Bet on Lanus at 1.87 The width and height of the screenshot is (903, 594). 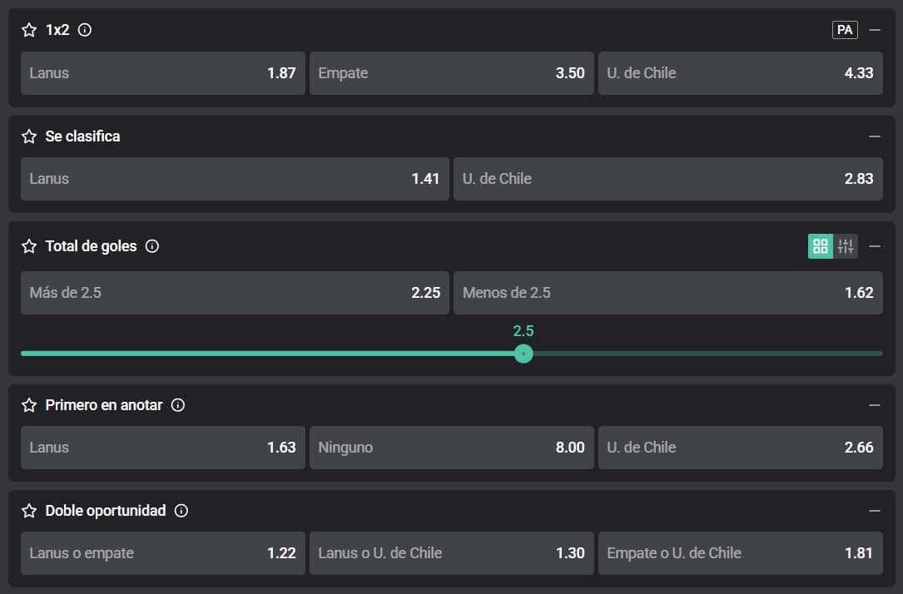tap(163, 73)
